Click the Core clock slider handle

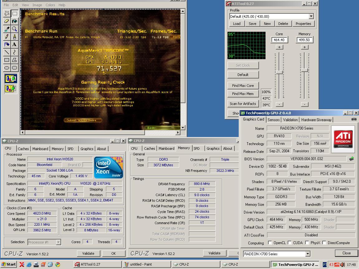[279, 72]
